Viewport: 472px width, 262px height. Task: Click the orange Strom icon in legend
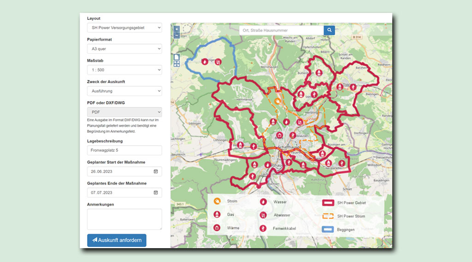click(217, 202)
